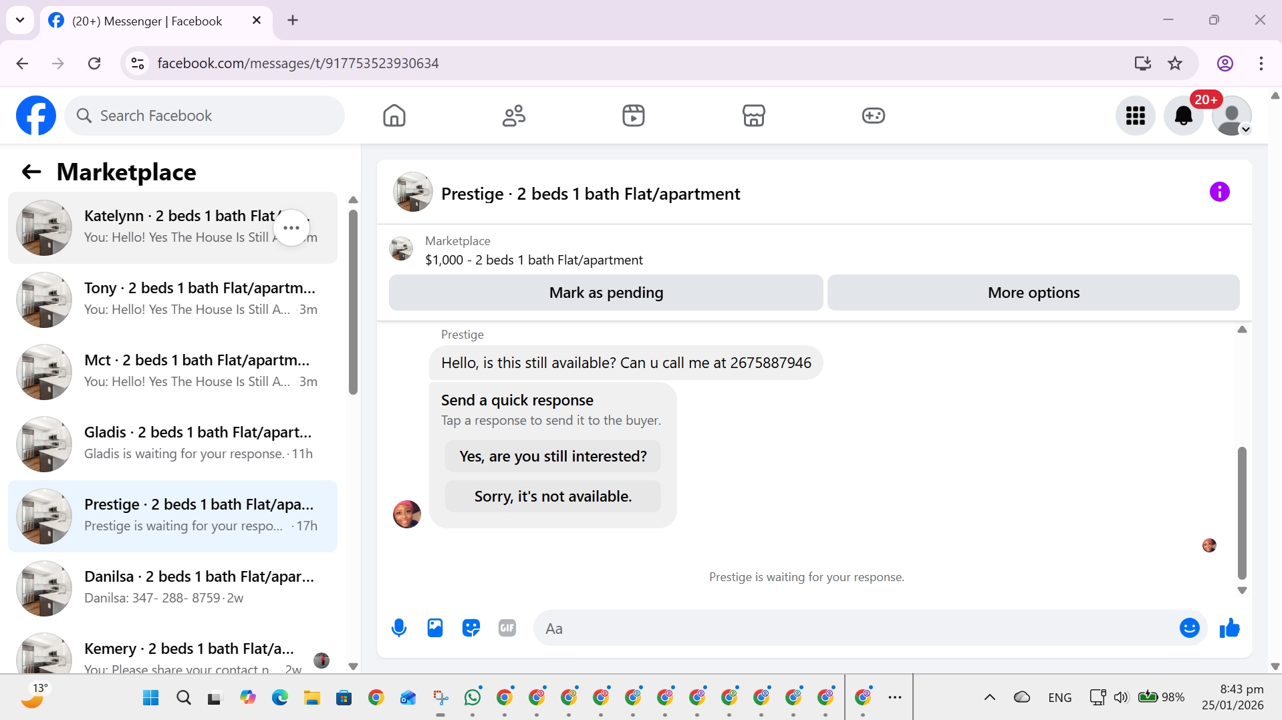The height and width of the screenshot is (720, 1282).
Task: Open WhatsApp from the taskbar
Action: (x=473, y=697)
